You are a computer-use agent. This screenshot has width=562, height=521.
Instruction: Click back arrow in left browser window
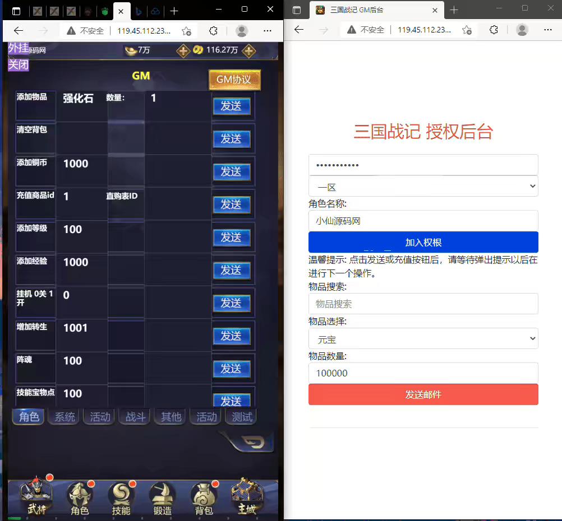(19, 31)
